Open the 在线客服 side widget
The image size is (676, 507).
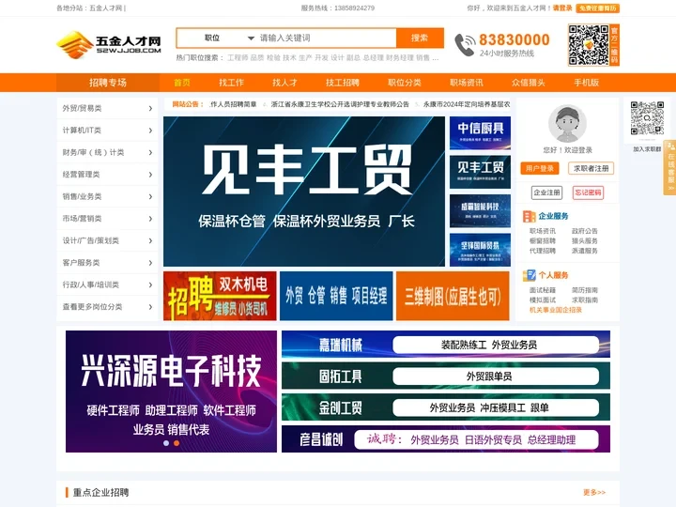click(670, 168)
